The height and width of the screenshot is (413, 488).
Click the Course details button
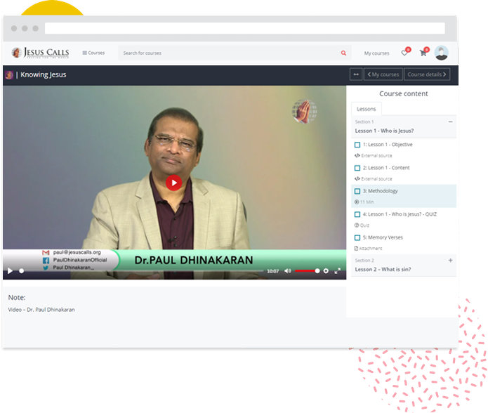tap(427, 74)
